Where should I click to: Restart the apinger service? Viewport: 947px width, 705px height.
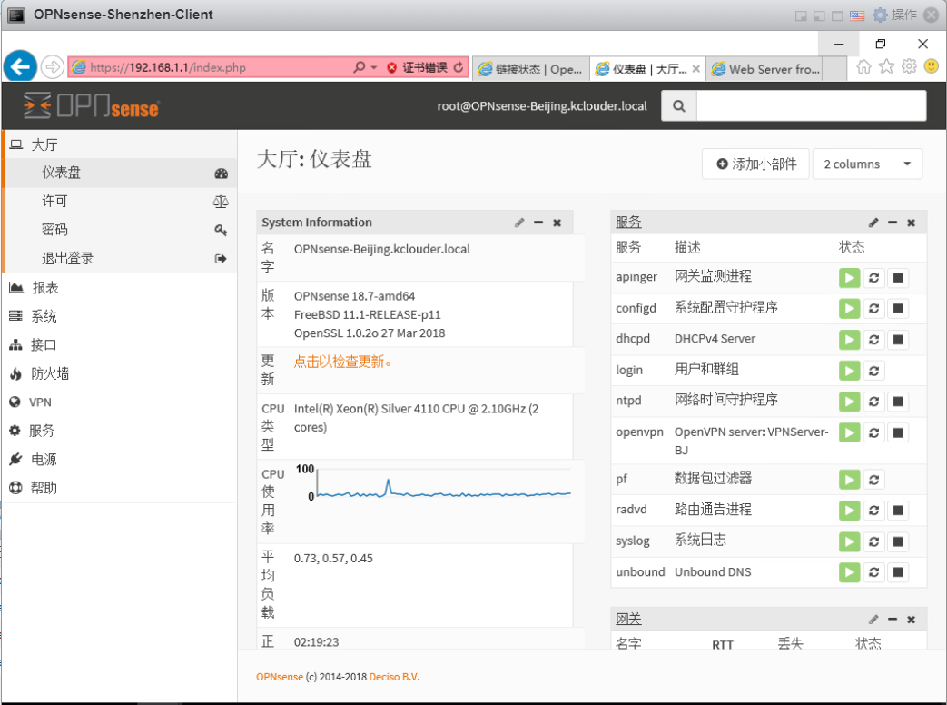click(874, 278)
